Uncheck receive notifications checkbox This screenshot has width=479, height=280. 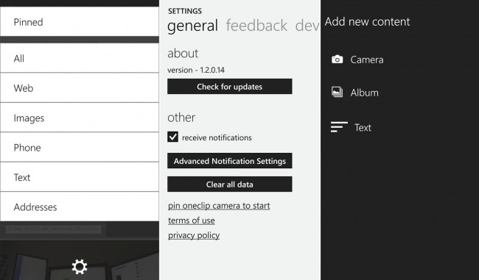pos(172,137)
